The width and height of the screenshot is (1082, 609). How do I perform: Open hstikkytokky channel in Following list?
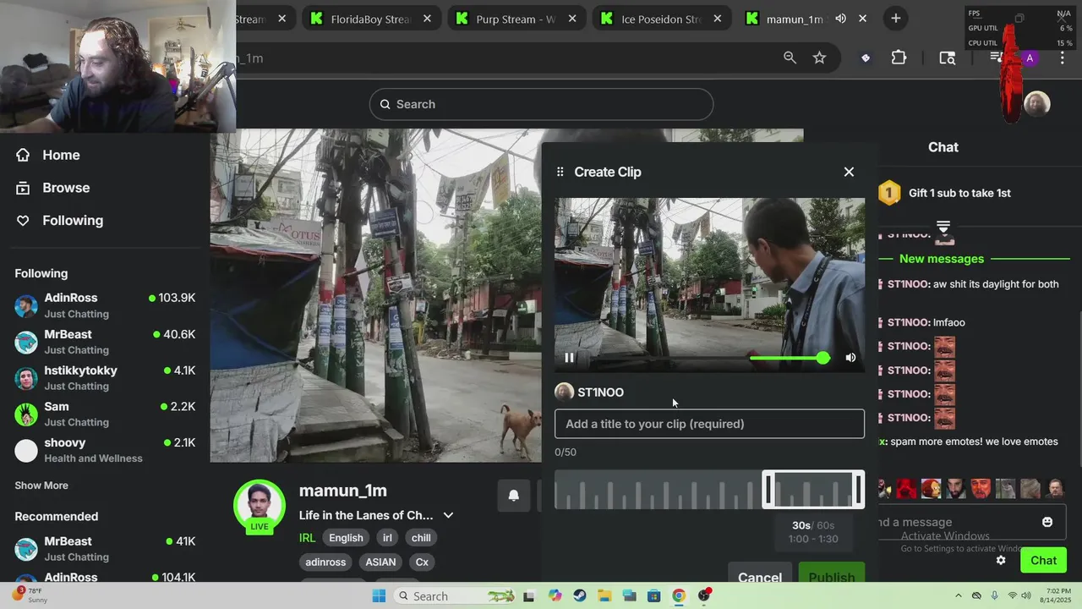coord(105,378)
